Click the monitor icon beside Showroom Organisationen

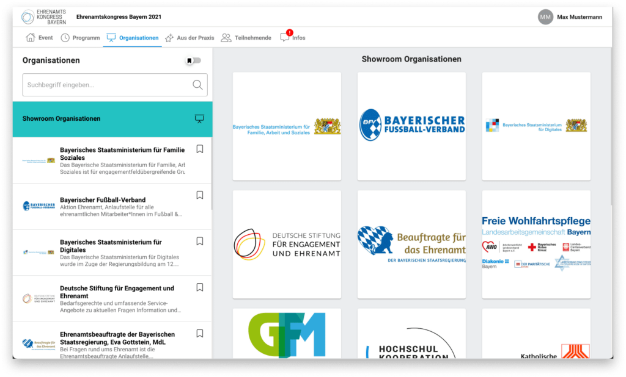199,118
